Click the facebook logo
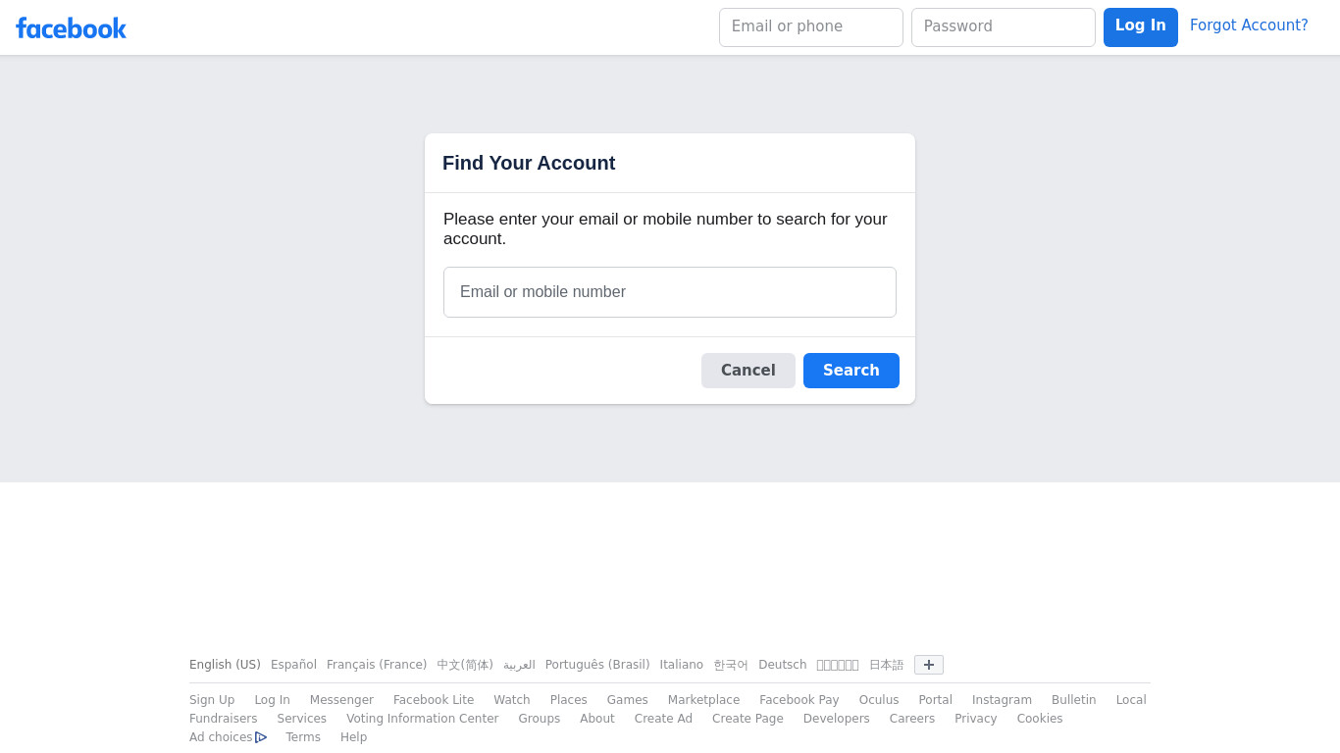The image size is (1340, 753). pyautogui.click(x=71, y=27)
